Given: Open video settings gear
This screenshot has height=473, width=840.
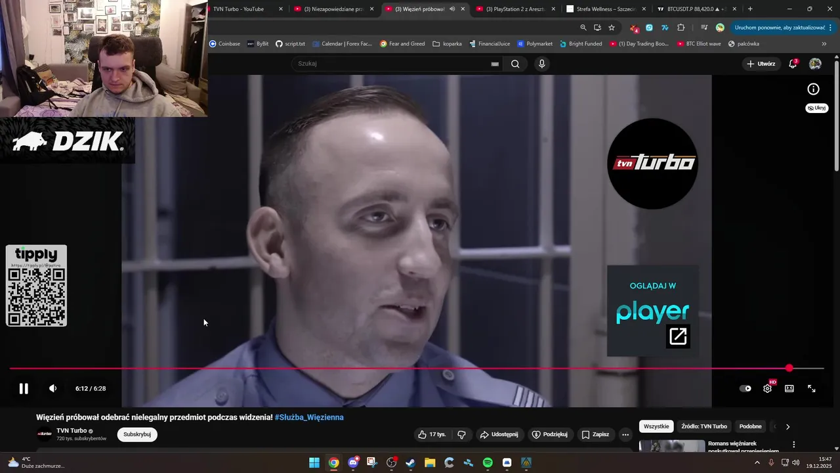Looking at the screenshot, I should pos(768,388).
